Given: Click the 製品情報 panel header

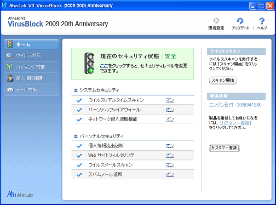Looking at the screenshot, I should [x=236, y=96].
